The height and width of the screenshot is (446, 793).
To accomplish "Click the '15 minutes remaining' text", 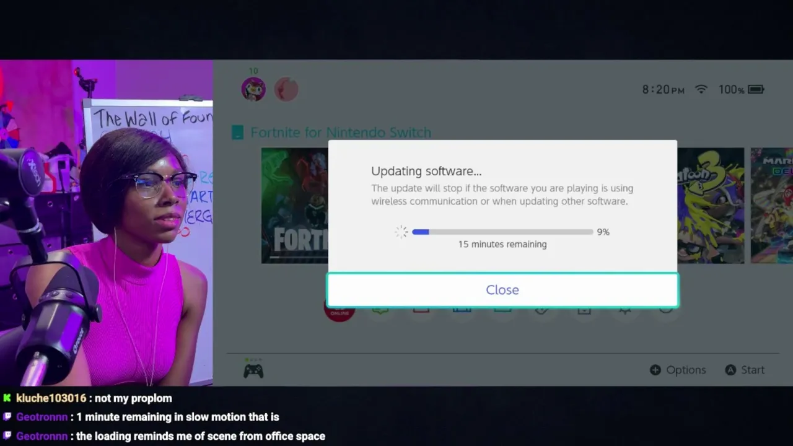I will [x=502, y=244].
